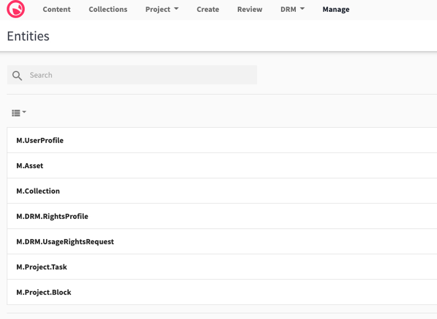Click the Sitecore Content Hub logo
This screenshot has width=437, height=319.
click(15, 9)
